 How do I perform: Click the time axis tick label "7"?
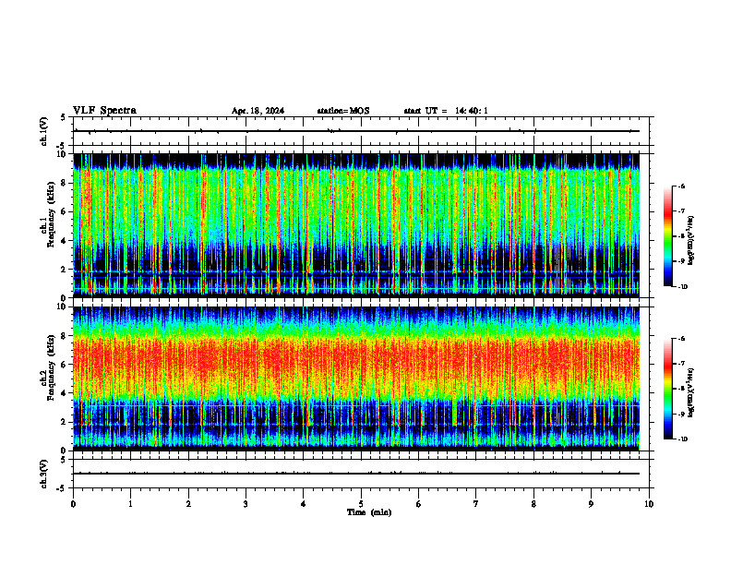coord(476,504)
